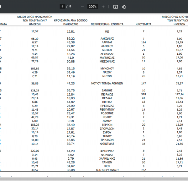The image size is (188, 181).
Task: Click the ΝΟΤΙΟΥ ΤΟΜΕΑ ΑΘΗΝΩΝ region name
Action: coord(107,83)
